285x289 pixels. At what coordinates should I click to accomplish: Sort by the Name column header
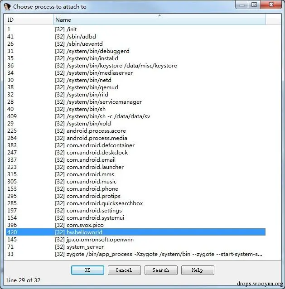(159, 20)
